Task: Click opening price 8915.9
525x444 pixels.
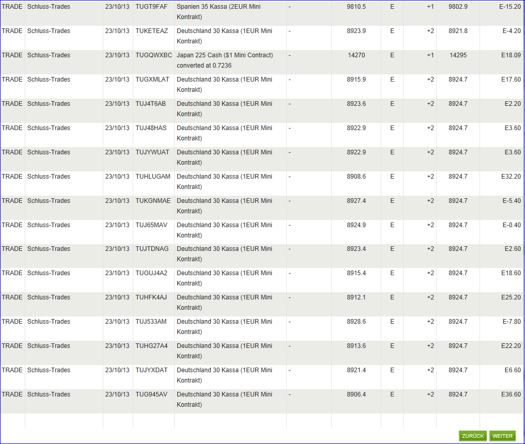Action: point(356,80)
